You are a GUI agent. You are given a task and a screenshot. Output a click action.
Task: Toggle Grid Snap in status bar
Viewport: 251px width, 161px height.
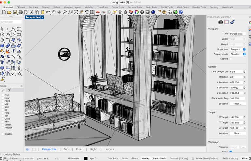(112, 158)
